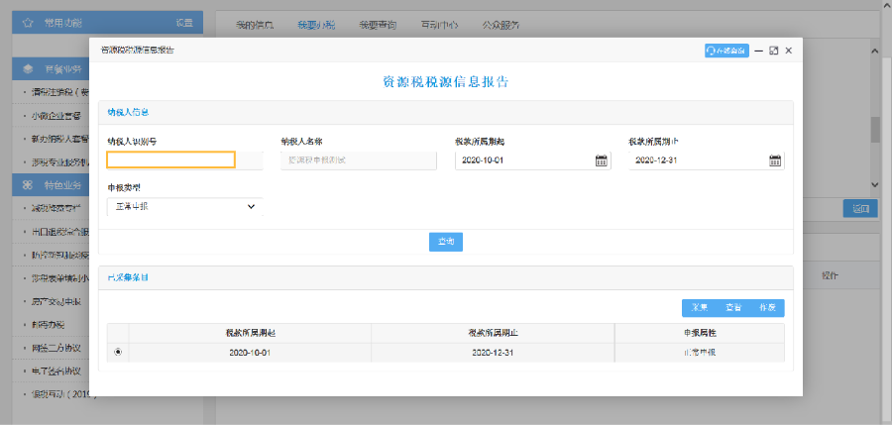Open calendar for 税款所属期止 date field

pyautogui.click(x=774, y=160)
